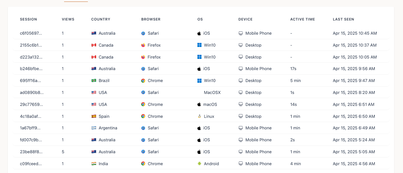Click the Linux penguin icon
The height and width of the screenshot is (173, 403).
pyautogui.click(x=199, y=116)
